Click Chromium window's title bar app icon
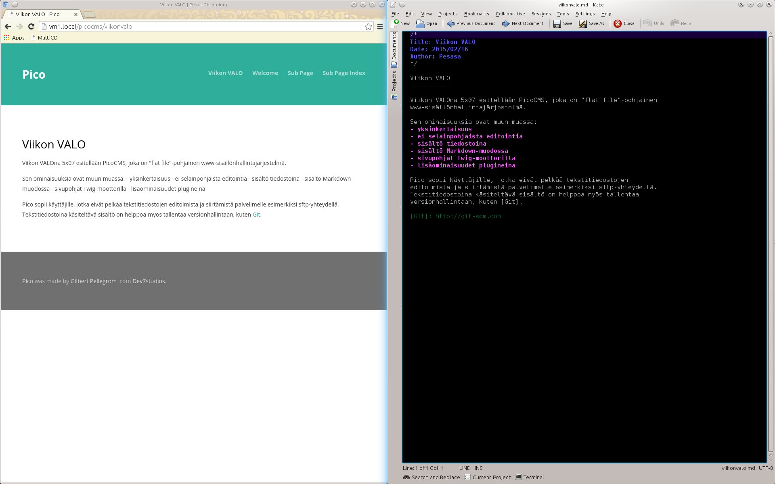This screenshot has height=484, width=775. click(x=5, y=4)
